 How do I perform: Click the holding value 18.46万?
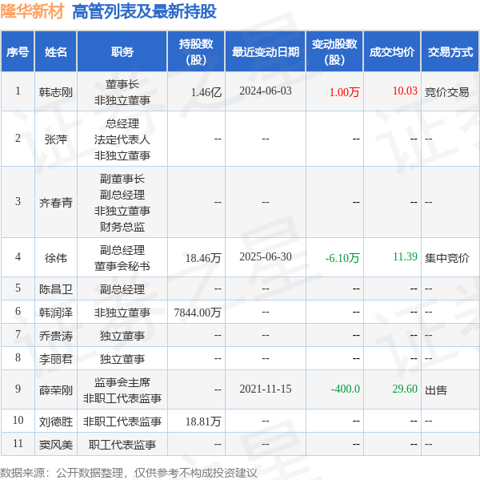203,258
